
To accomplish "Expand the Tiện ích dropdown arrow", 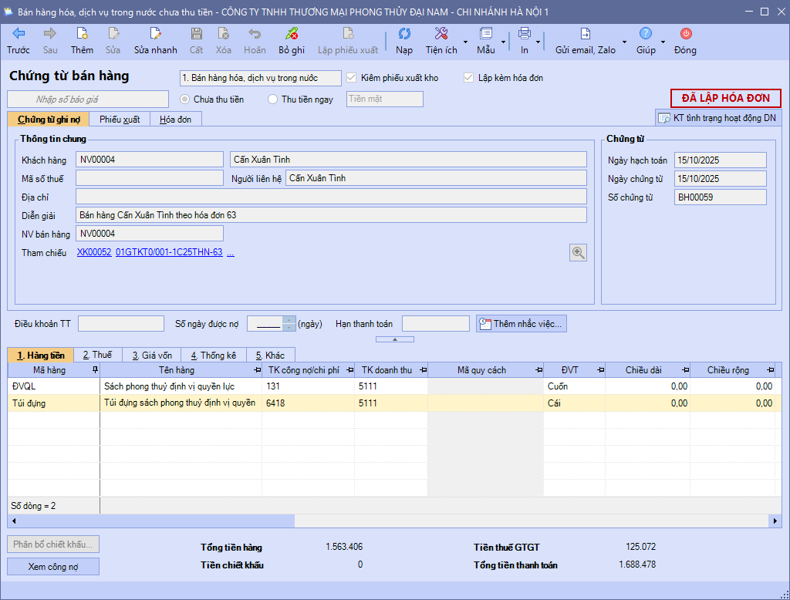I will [x=465, y=42].
